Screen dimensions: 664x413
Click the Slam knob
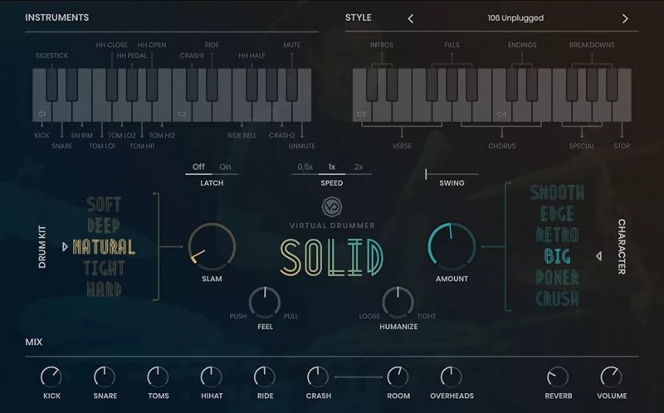[212, 246]
